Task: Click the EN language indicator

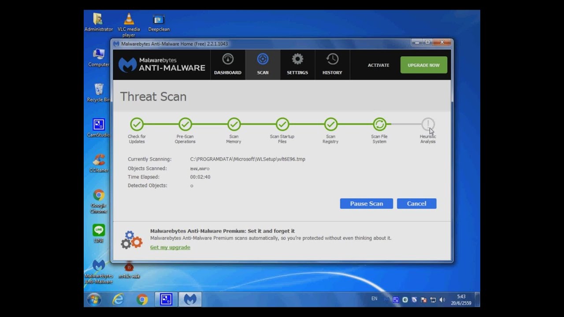Action: 374,299
